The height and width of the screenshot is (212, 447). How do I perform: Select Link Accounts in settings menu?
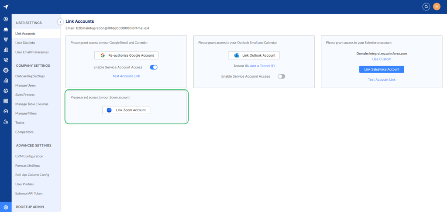[36, 33]
